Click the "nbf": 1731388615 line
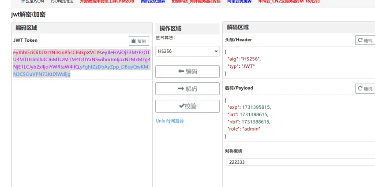The height and width of the screenshot is (187, 375). [249, 122]
